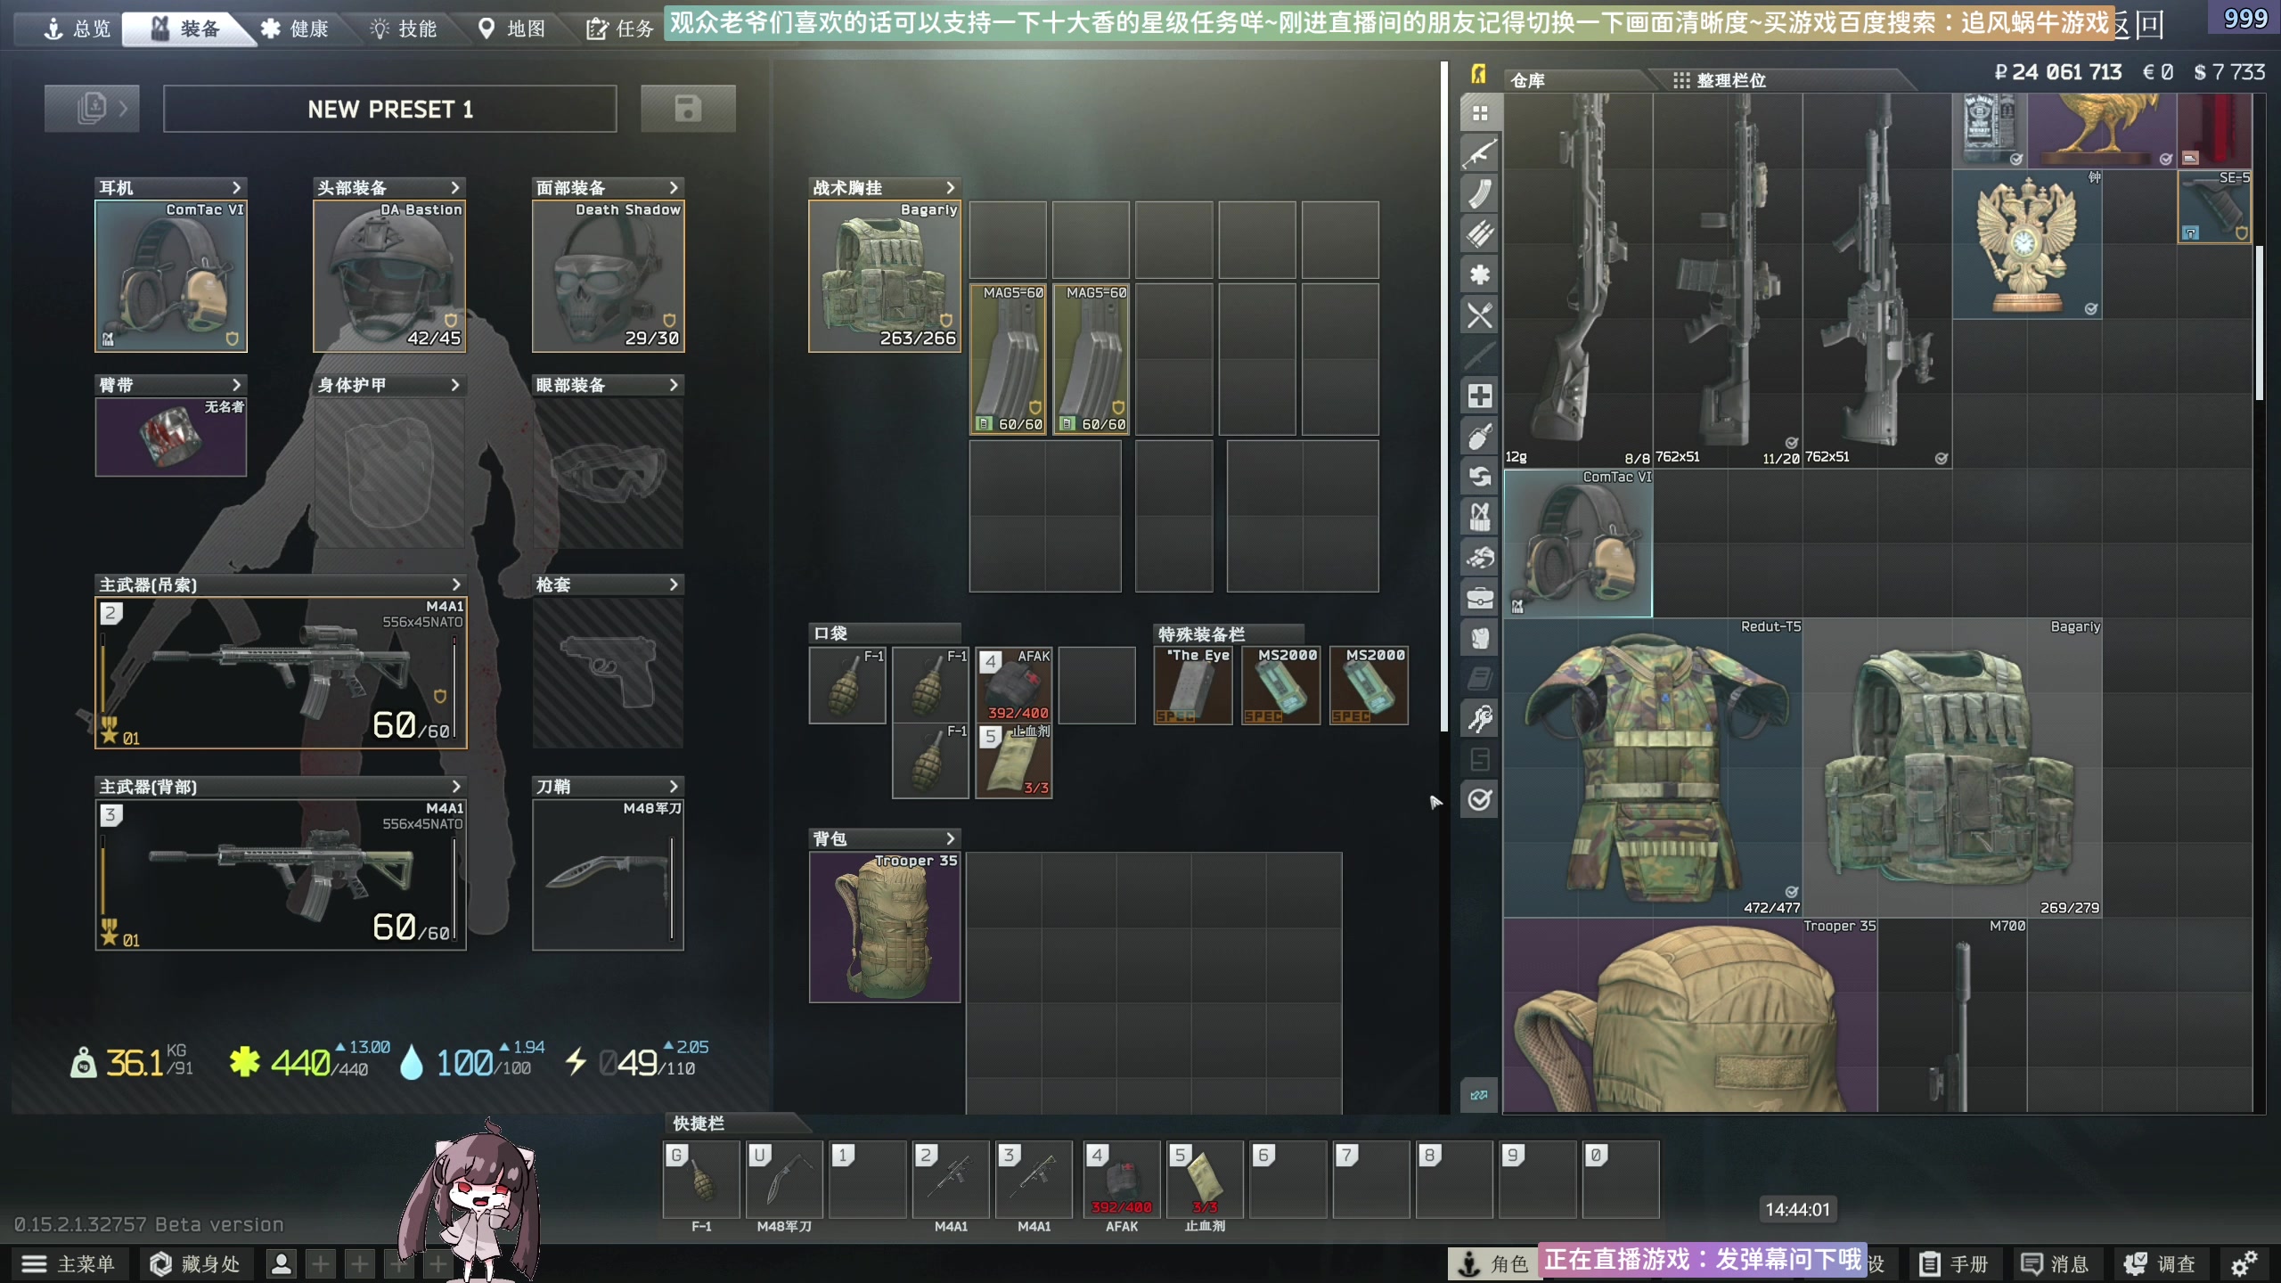Filter stash by tactical rig gear icon
2281x1283 pixels.
click(1480, 517)
